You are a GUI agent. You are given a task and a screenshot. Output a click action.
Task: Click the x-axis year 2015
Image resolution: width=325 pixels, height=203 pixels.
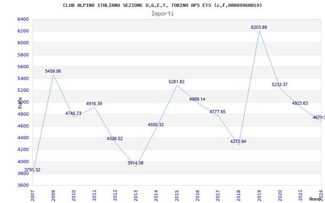(x=177, y=196)
